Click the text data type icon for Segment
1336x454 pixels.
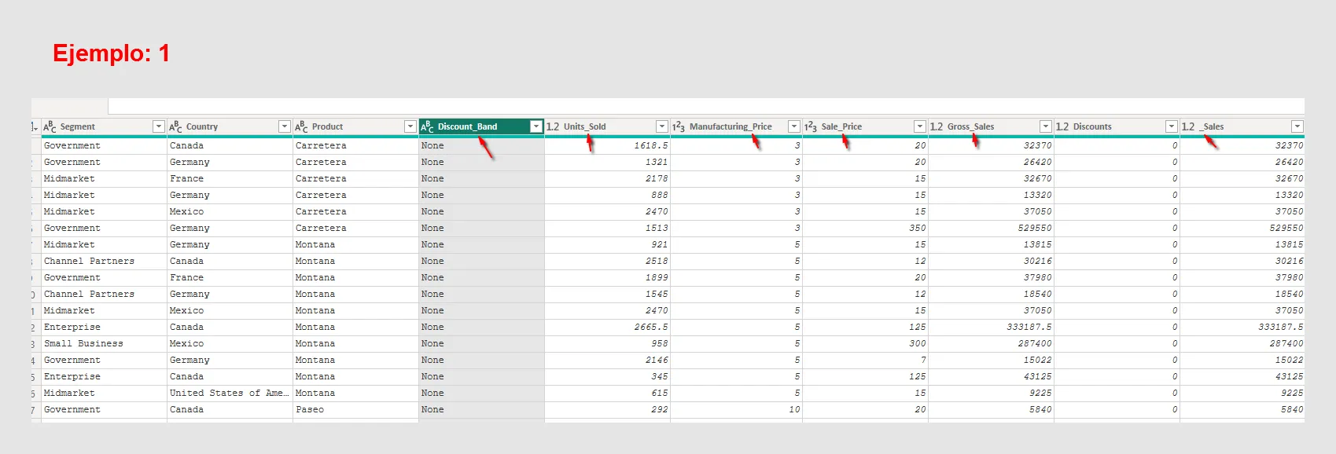(x=50, y=126)
